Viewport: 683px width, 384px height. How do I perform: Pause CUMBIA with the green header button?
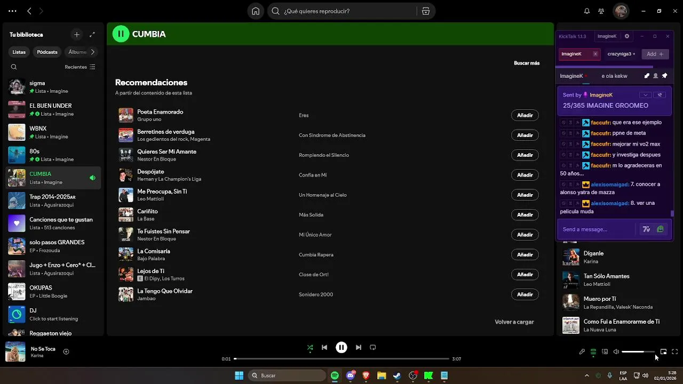121,34
